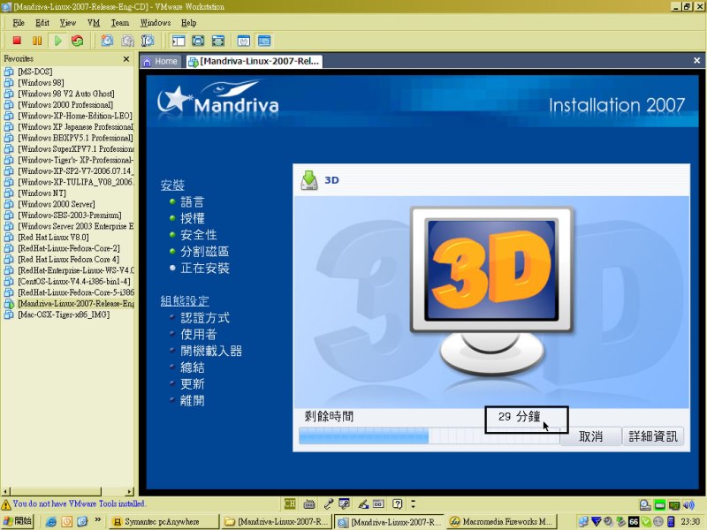Select [Windows NT] in Favorites

42,193
